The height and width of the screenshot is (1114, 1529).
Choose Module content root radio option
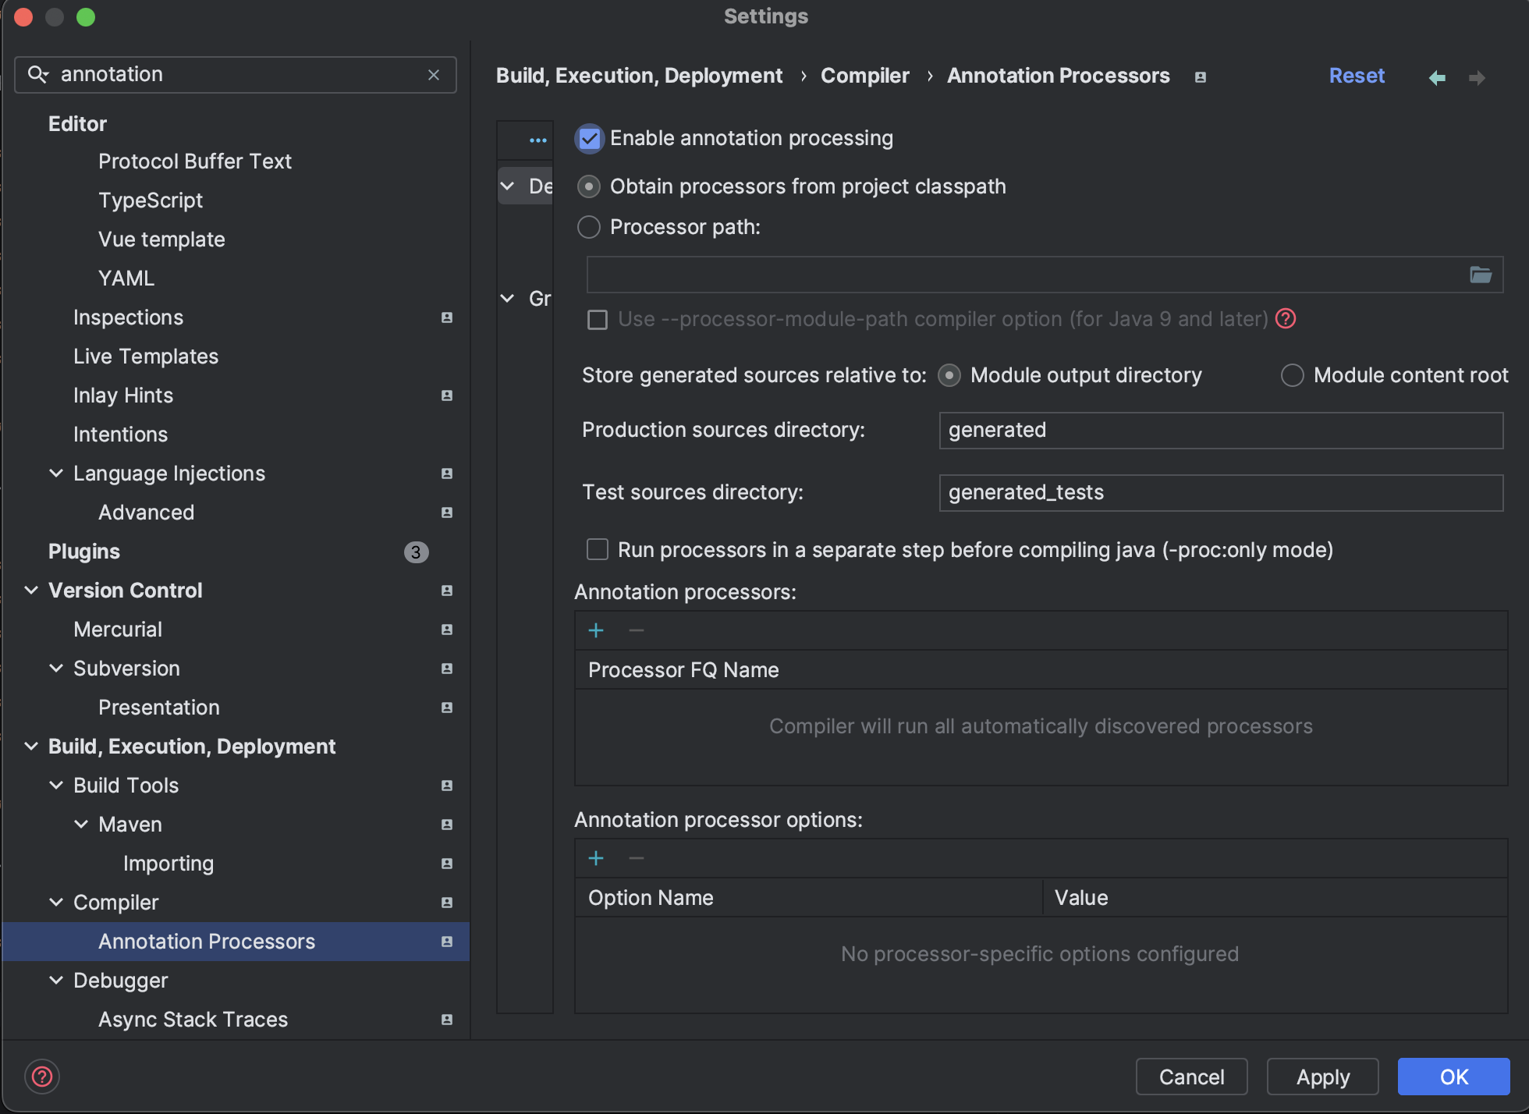[x=1292, y=375]
